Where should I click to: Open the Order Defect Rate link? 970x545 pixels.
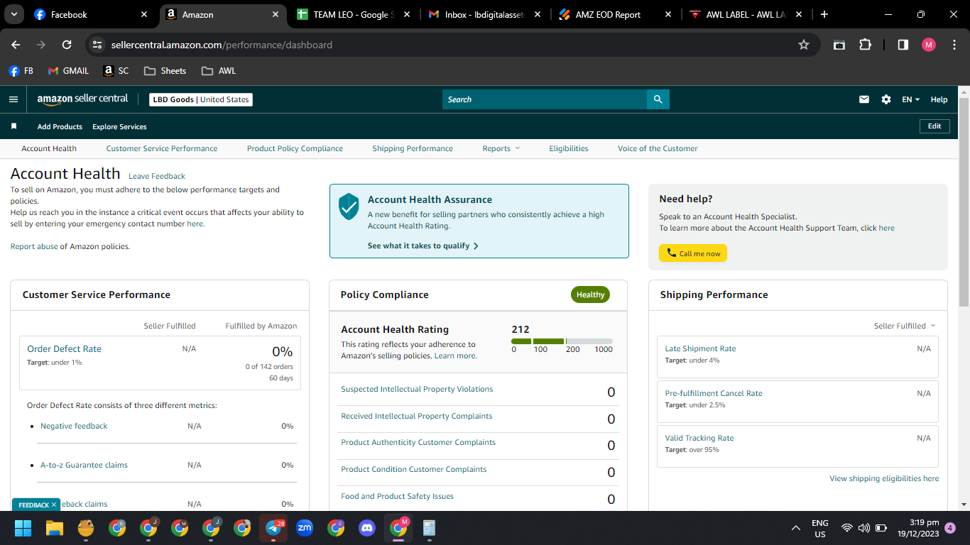(64, 348)
